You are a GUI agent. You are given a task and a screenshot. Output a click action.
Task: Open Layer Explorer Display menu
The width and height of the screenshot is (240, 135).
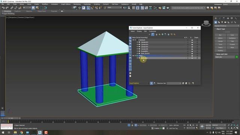click(x=139, y=31)
